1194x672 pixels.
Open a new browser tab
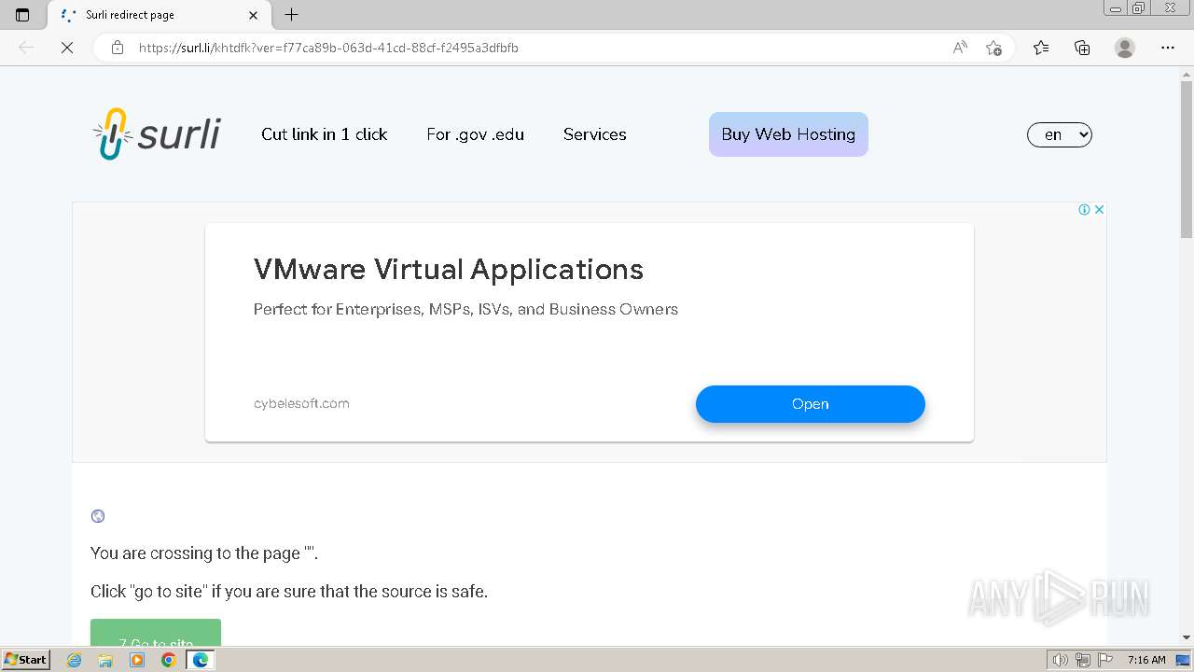(x=292, y=15)
